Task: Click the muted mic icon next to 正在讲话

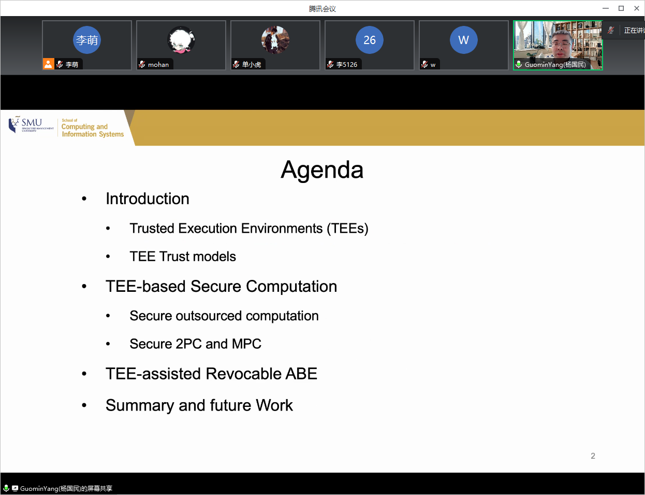Action: click(611, 31)
